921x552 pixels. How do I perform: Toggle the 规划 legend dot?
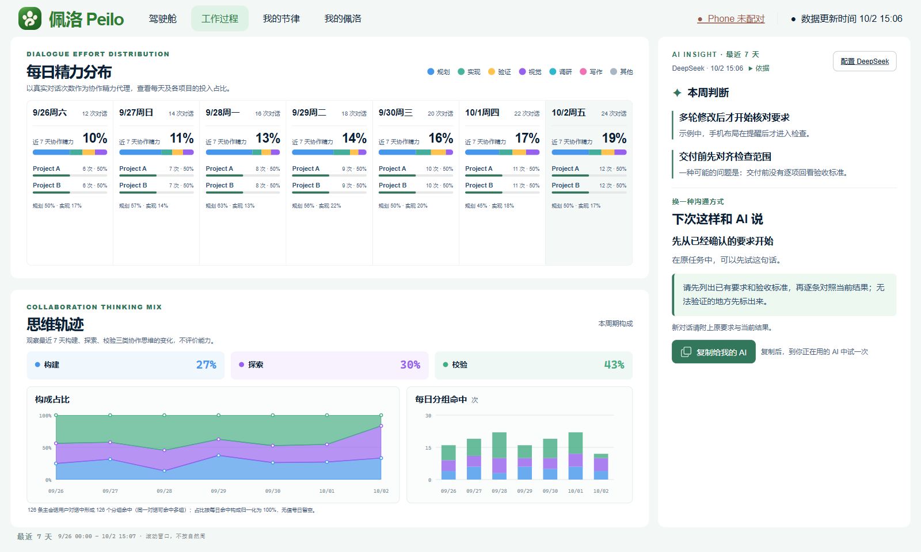click(x=431, y=72)
